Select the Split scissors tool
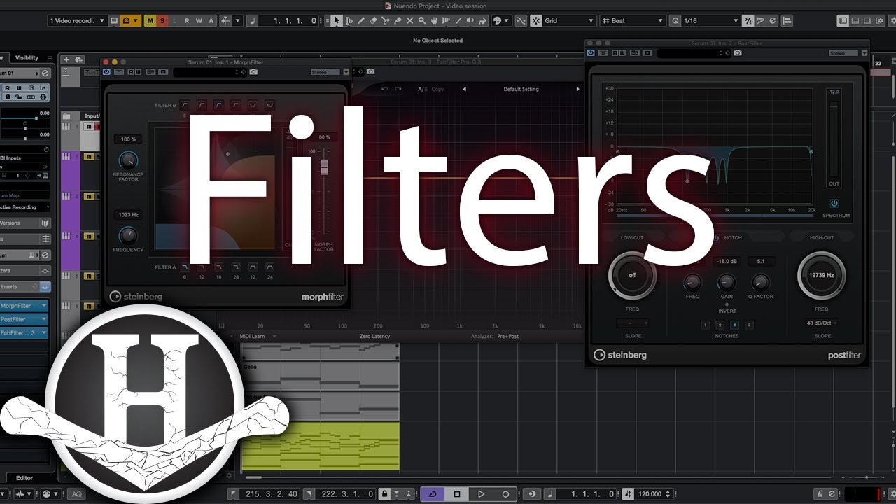Image resolution: width=896 pixels, height=504 pixels. (386, 21)
